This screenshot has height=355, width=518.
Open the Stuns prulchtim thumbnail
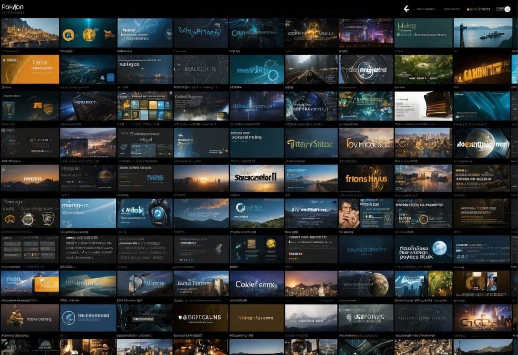click(366, 250)
